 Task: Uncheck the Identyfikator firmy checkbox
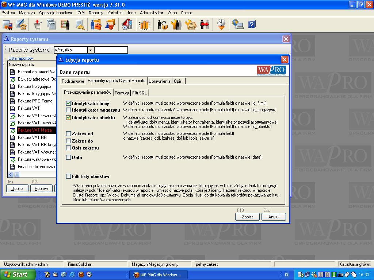(69, 104)
